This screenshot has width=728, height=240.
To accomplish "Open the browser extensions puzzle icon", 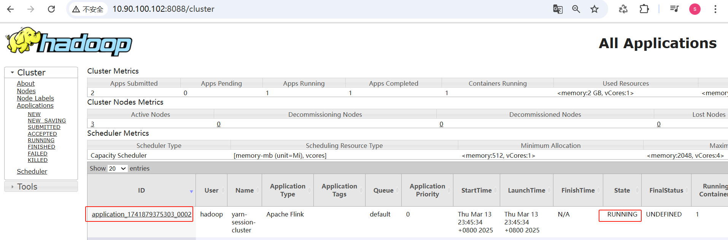I will tap(644, 9).
